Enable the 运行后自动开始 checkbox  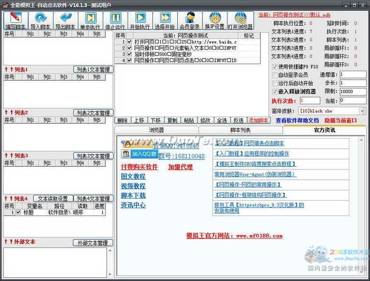275,83
